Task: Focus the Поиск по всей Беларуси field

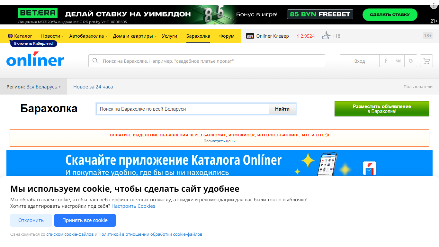Action: click(183, 109)
